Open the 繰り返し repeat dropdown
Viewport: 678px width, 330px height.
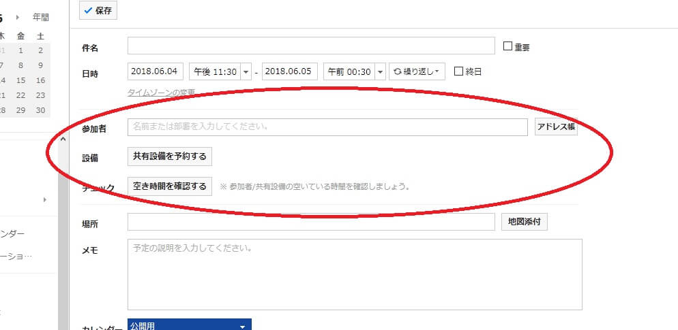pos(417,71)
